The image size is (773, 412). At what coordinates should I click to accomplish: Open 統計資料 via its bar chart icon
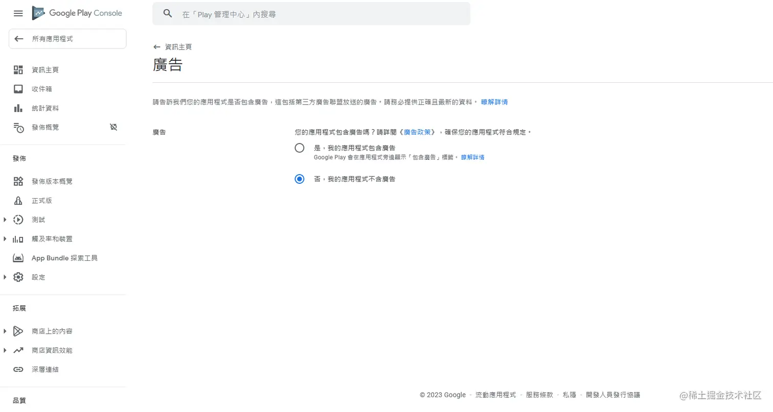(x=18, y=108)
